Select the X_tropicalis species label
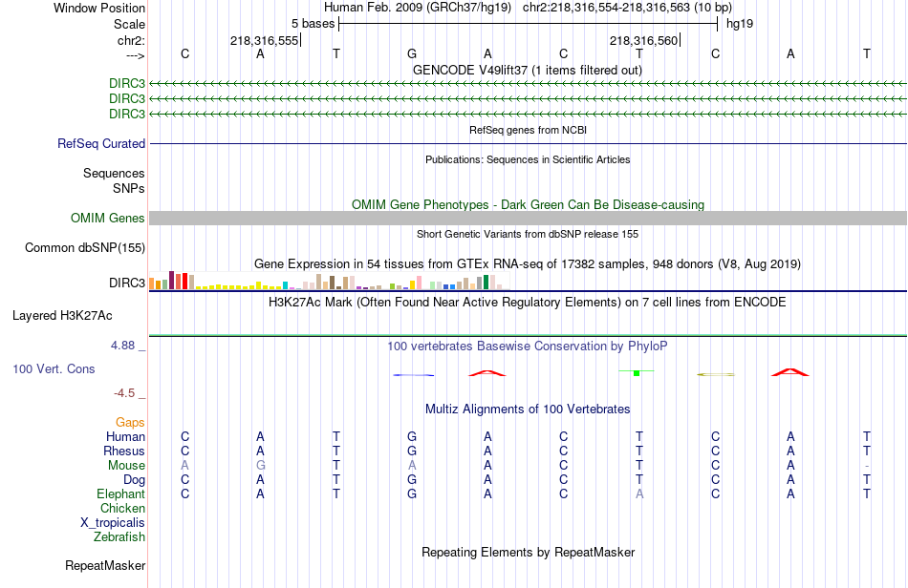This screenshot has width=908, height=588. pyautogui.click(x=113, y=523)
